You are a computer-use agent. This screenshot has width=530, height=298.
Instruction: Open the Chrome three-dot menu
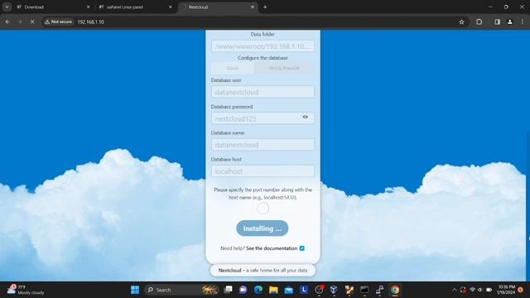523,22
